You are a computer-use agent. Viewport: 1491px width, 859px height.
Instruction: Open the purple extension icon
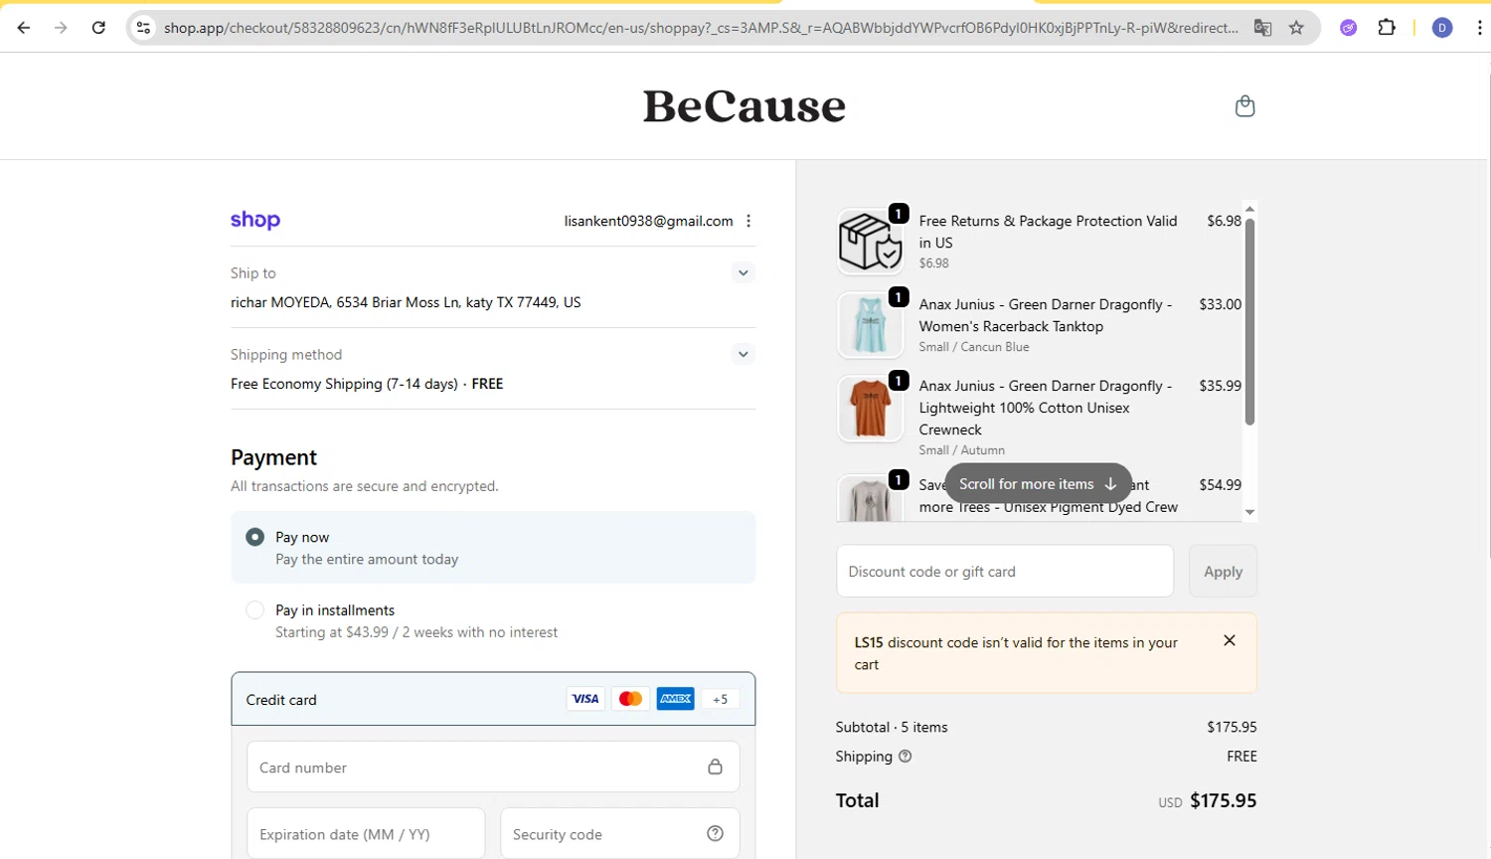1348,28
